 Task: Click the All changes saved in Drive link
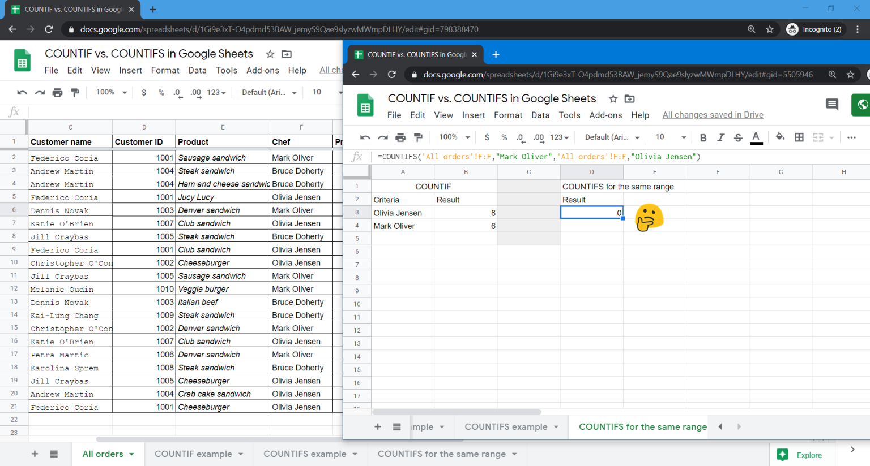coord(713,114)
